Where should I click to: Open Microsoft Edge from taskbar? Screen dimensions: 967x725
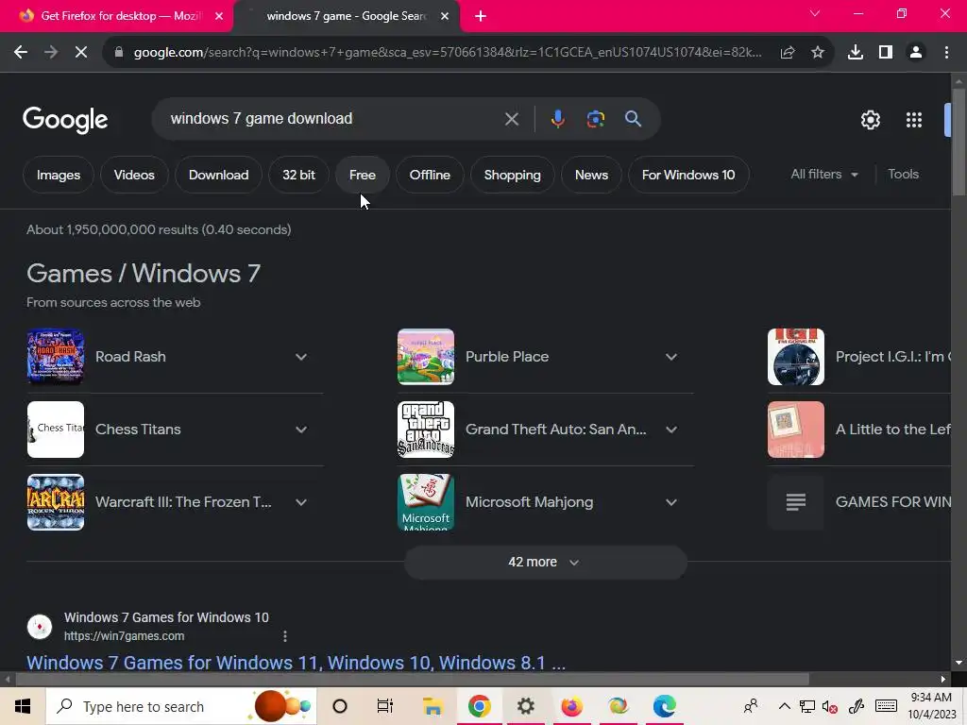tap(664, 706)
